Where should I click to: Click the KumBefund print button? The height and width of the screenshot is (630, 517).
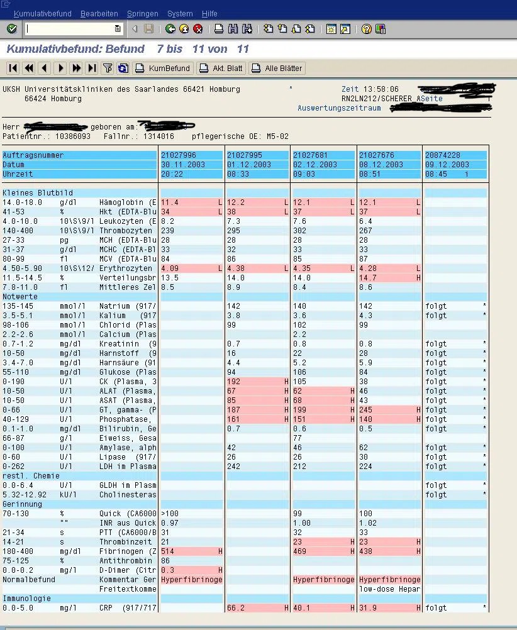pos(163,69)
